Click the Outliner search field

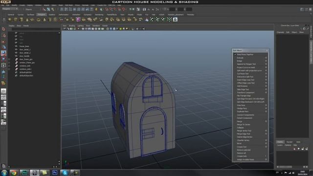pyautogui.click(x=36, y=29)
